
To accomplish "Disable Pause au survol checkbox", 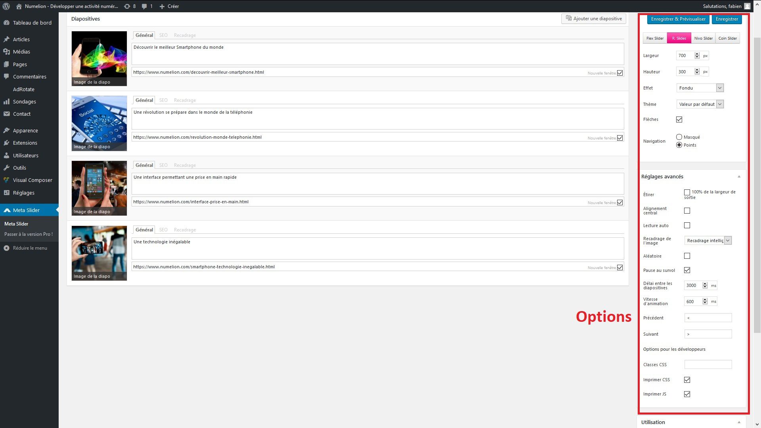I will 687,270.
